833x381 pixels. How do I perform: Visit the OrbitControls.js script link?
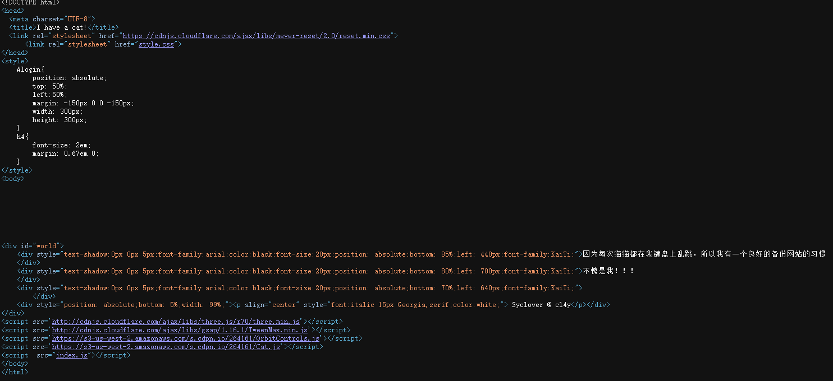coord(186,338)
